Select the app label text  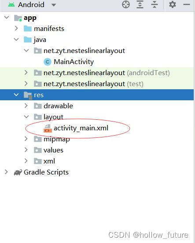coord(30,18)
